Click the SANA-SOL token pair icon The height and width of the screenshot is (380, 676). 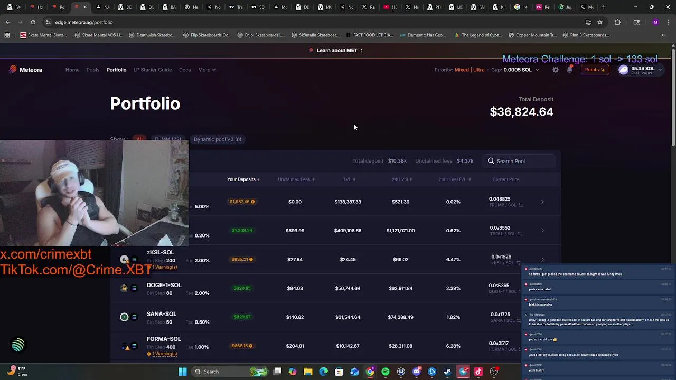tap(129, 317)
